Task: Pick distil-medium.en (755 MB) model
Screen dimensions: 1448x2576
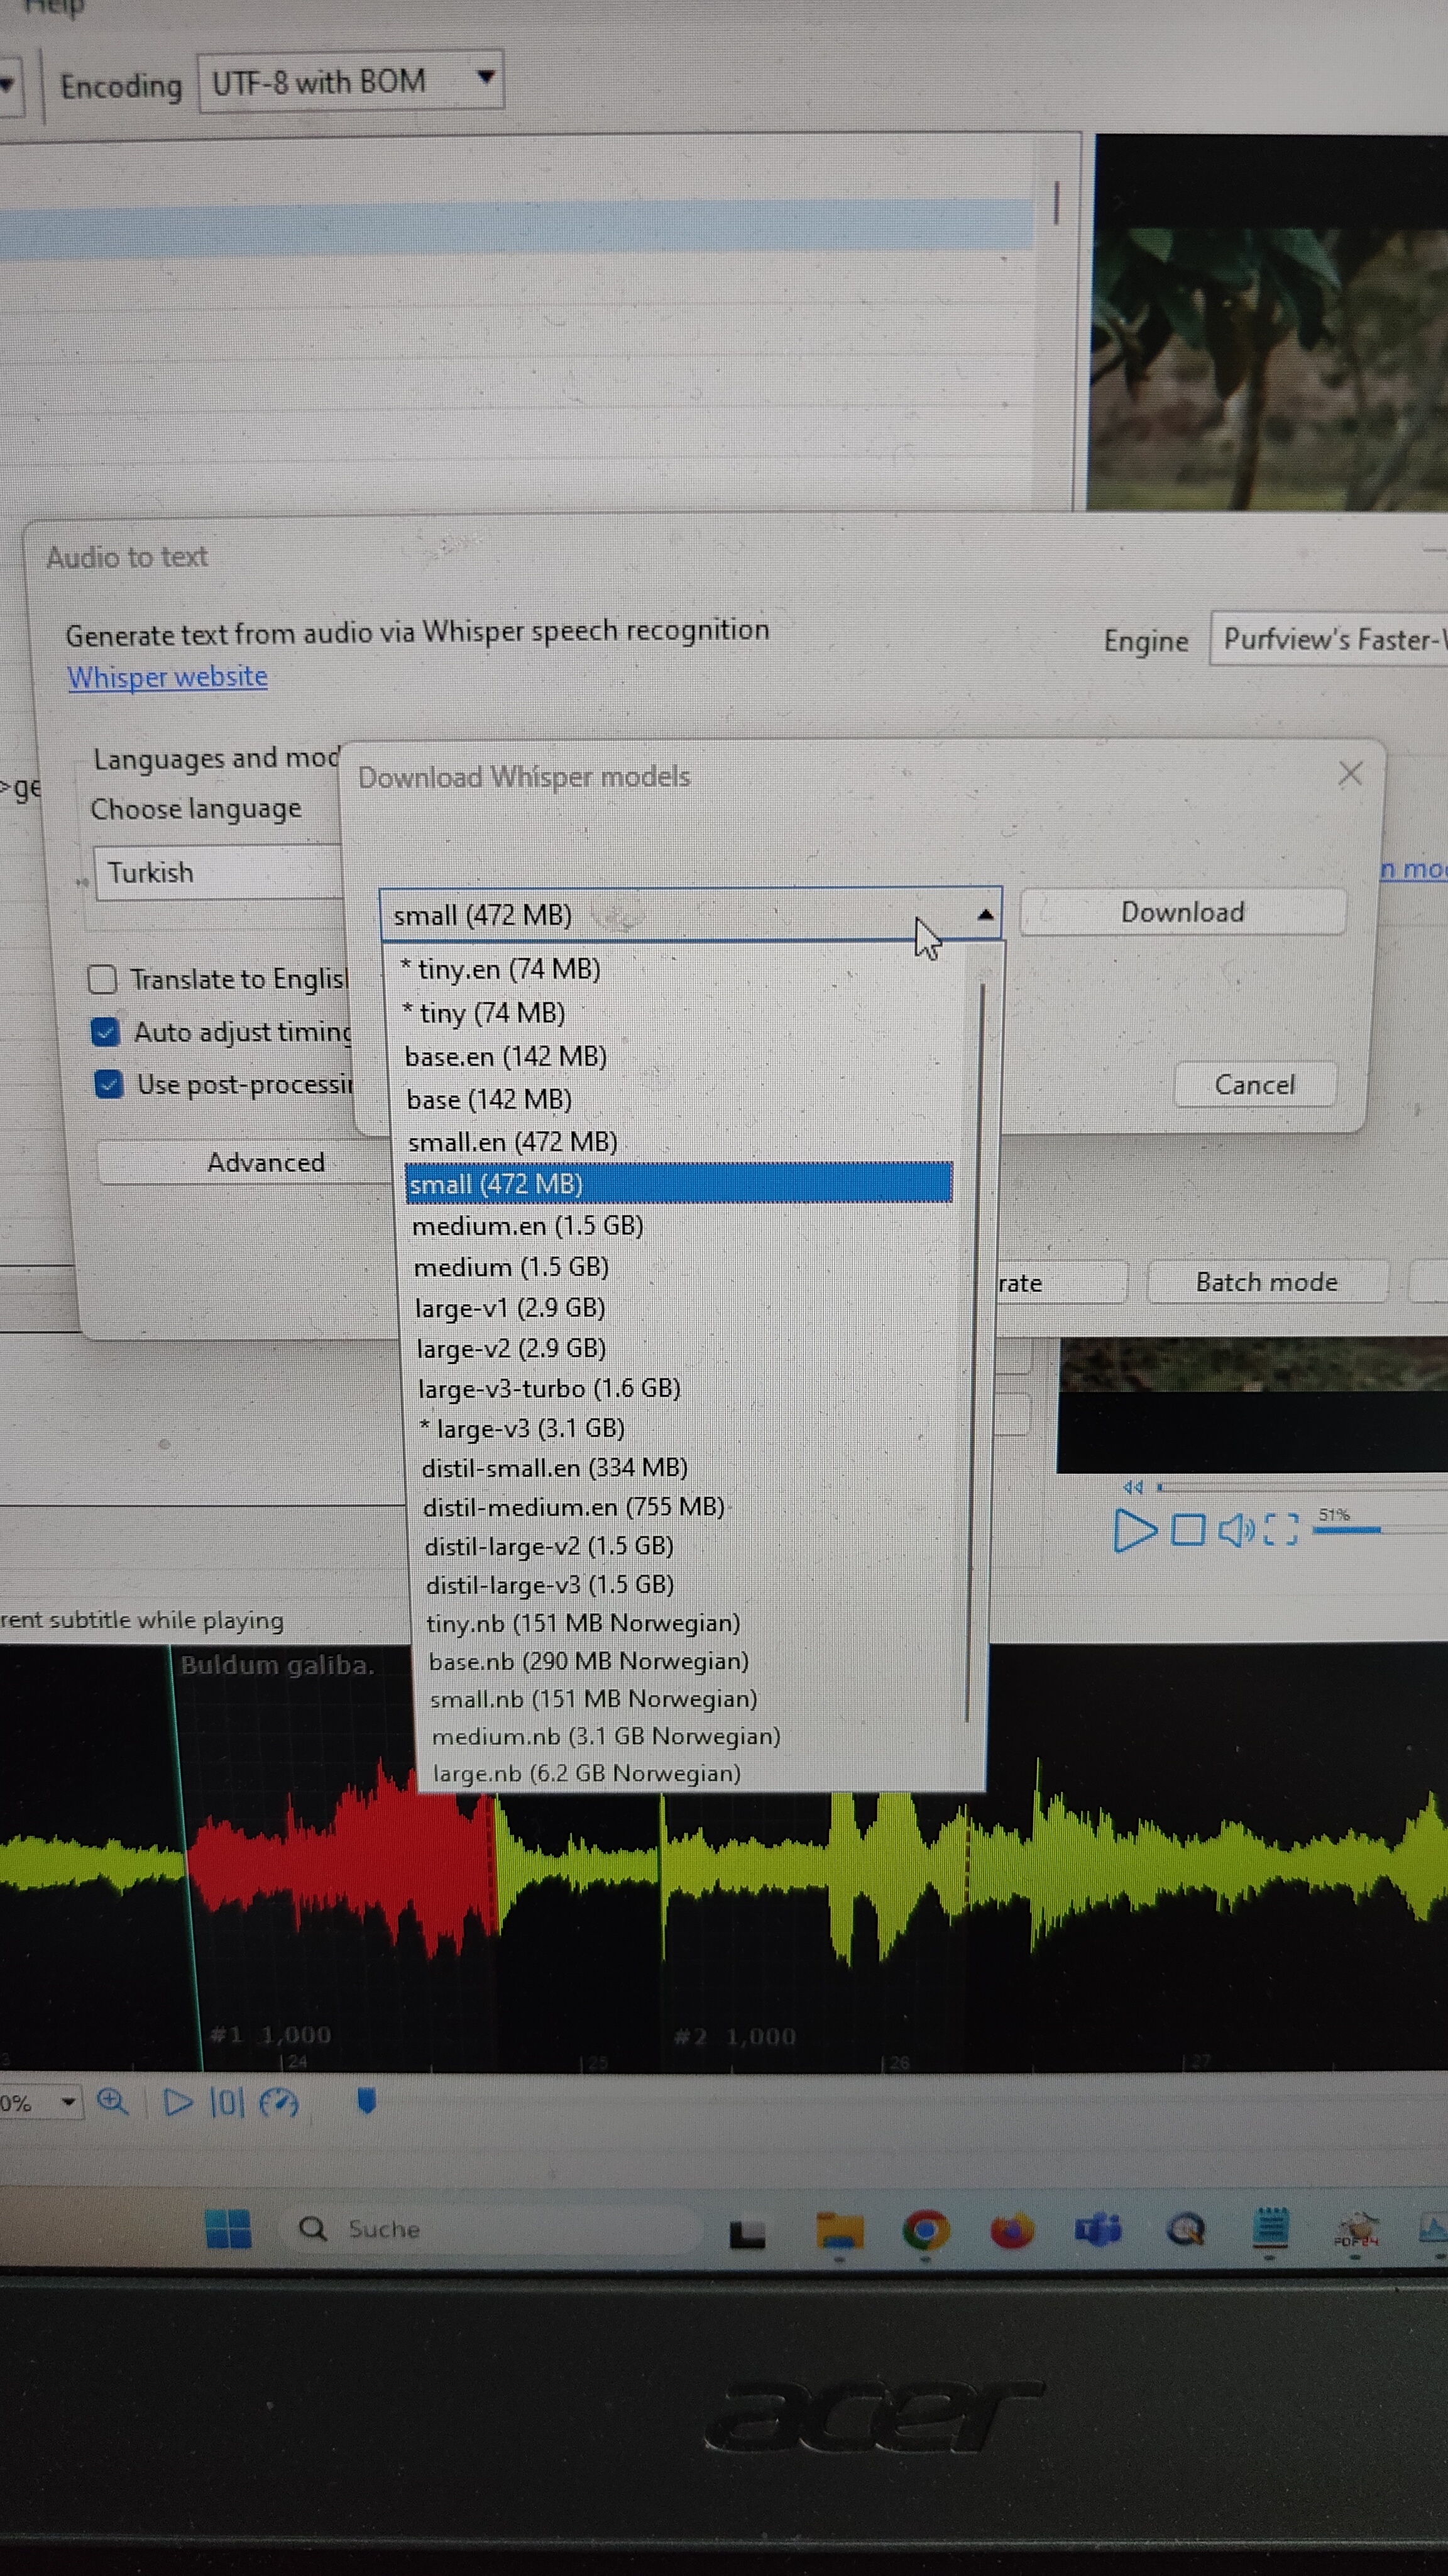Action: (x=574, y=1507)
